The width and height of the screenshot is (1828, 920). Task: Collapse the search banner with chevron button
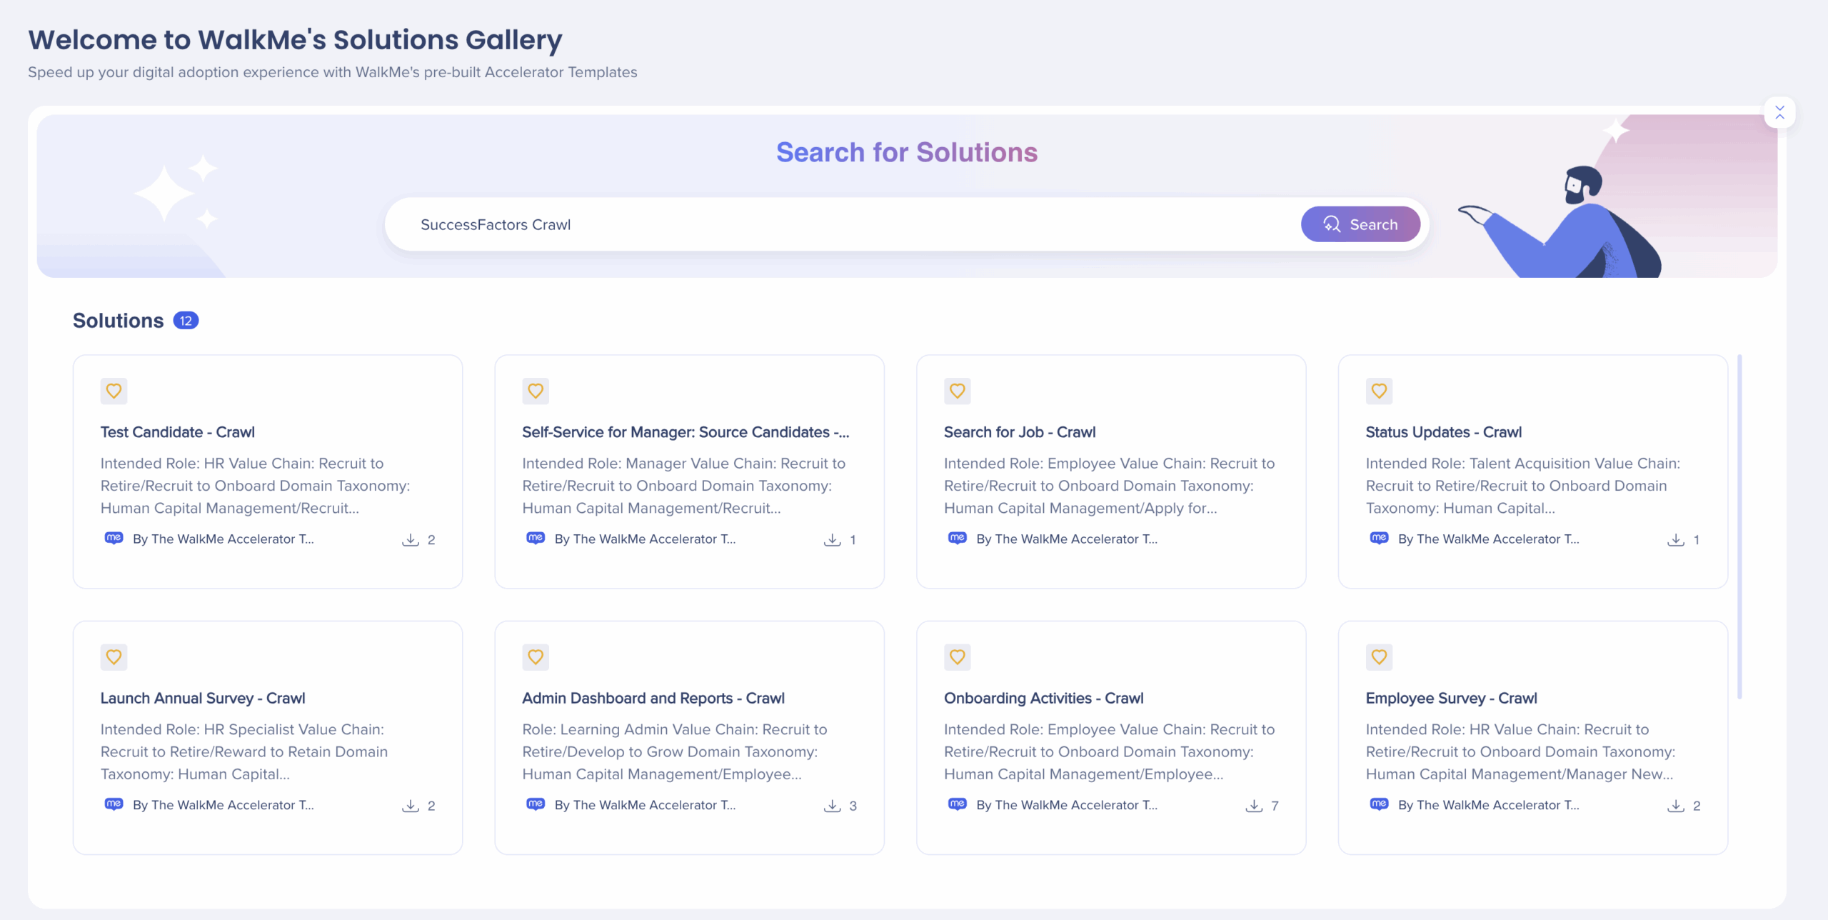point(1779,113)
